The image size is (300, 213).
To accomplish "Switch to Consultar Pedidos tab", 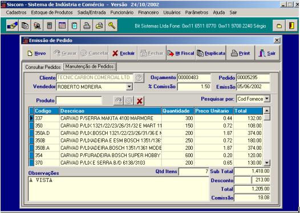I will click(43, 67).
